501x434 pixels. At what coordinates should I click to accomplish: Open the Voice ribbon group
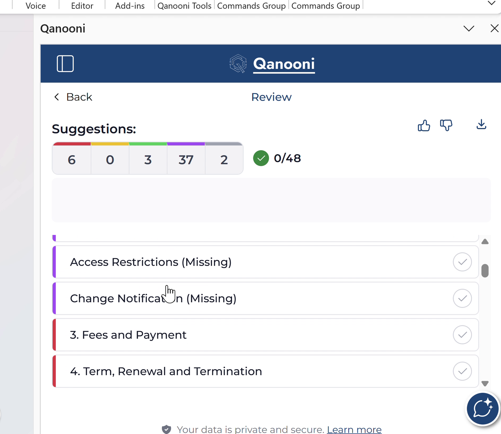(x=36, y=6)
